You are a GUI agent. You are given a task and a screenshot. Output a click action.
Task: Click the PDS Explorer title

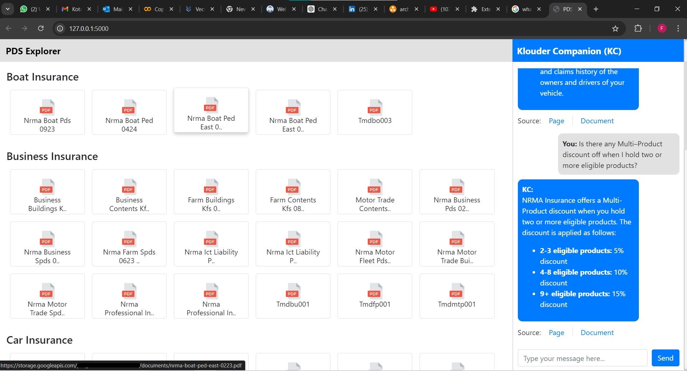pos(33,51)
